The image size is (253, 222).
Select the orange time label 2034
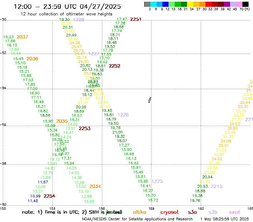[x=95, y=186]
